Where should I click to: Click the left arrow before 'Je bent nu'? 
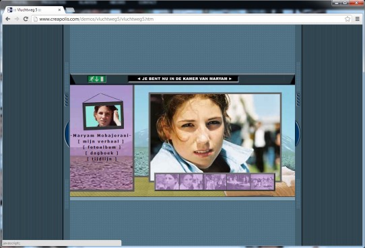(139, 79)
